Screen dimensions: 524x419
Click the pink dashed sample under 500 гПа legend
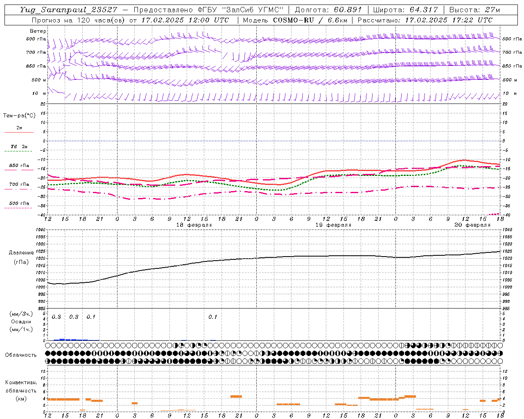19,208
